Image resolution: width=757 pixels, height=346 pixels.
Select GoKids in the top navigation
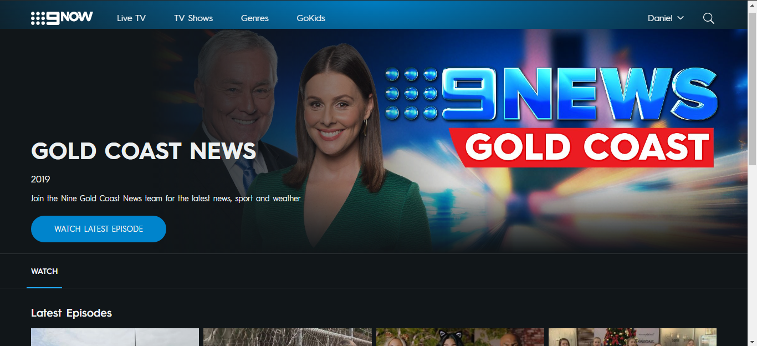[311, 18]
